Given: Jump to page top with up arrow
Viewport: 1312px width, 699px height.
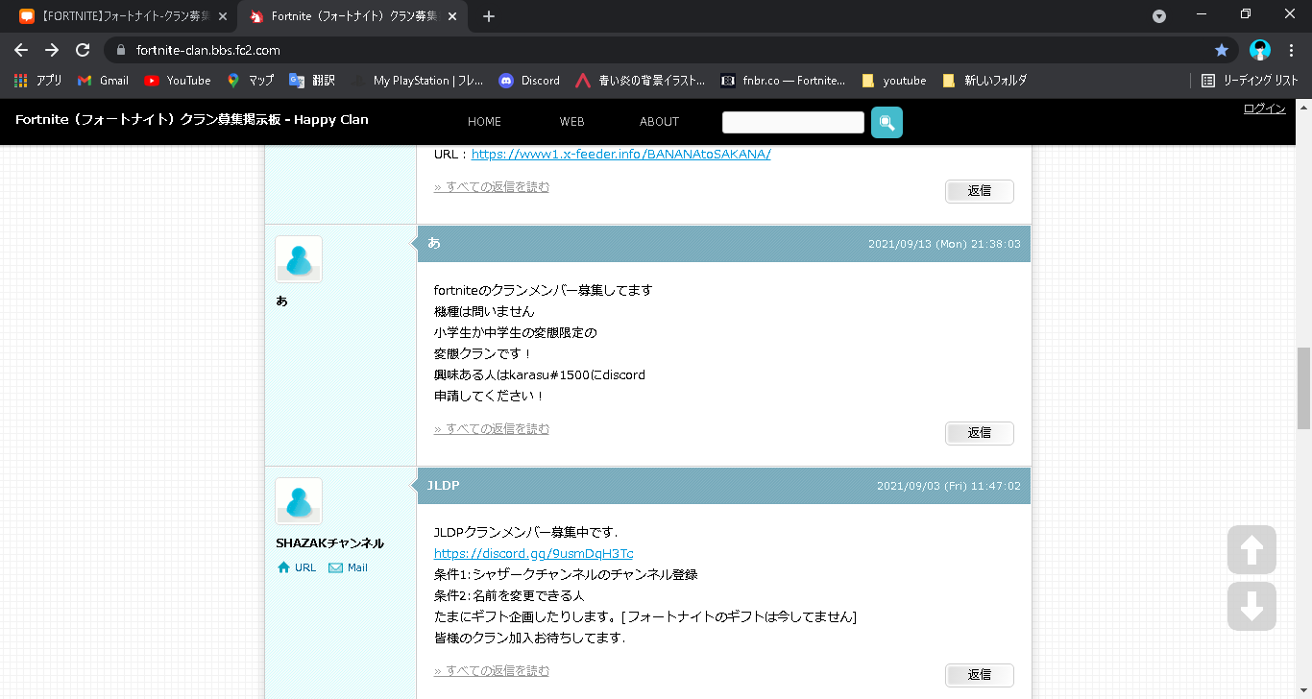Looking at the screenshot, I should (x=1251, y=550).
